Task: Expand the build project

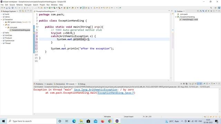Action: click(1, 14)
